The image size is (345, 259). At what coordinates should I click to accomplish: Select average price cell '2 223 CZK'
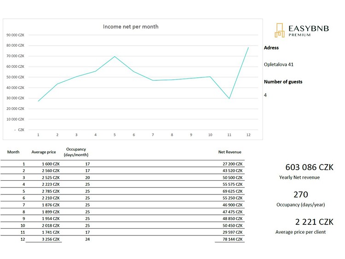point(51,184)
